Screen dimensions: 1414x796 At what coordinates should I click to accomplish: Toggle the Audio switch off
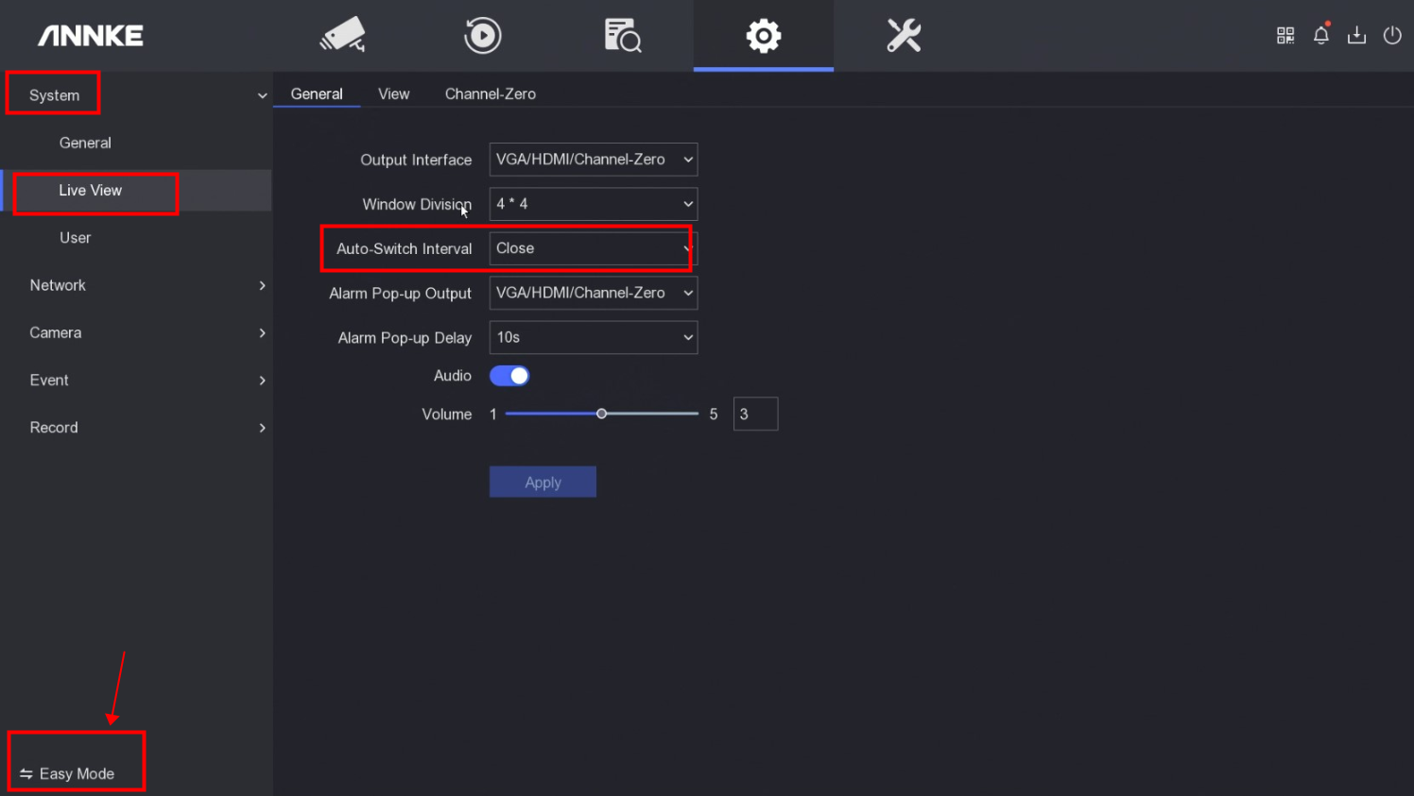[509, 376]
